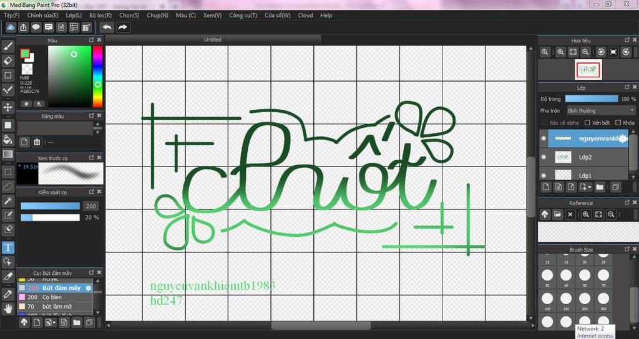Click the Redo arrow button

click(x=122, y=27)
